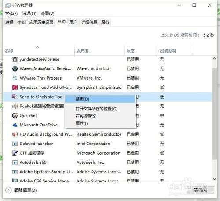The width and height of the screenshot is (220, 201).
Task: Sort by 名称 column header arrow
Action: click(37, 47)
